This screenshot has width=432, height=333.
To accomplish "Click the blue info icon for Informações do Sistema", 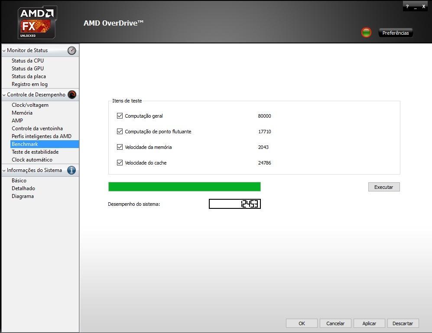I will point(71,170).
